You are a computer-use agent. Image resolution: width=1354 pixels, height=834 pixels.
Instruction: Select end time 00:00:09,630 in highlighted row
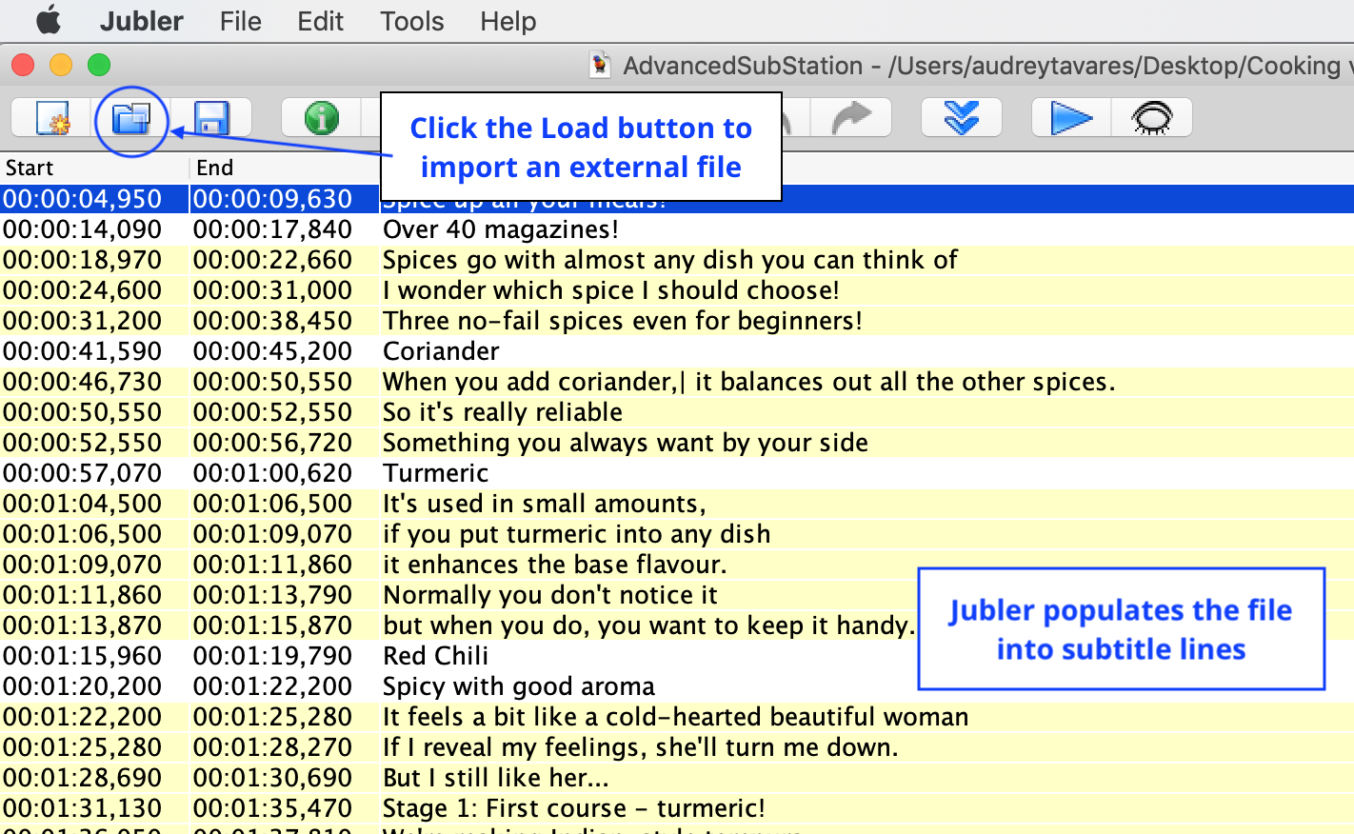(x=273, y=199)
